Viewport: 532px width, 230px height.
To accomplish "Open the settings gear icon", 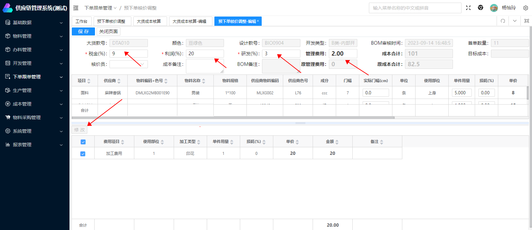I will click(525, 8).
